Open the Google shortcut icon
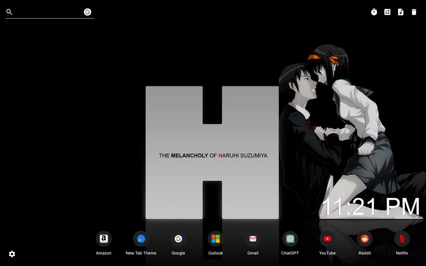The height and width of the screenshot is (266, 426). (x=178, y=239)
